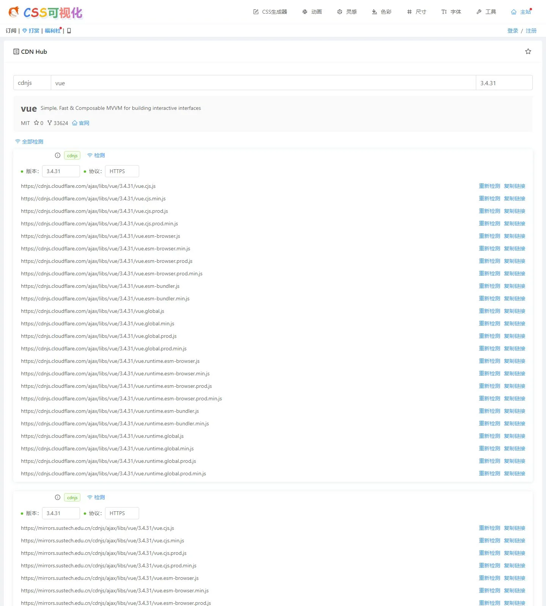Copy link for cloudflare vue.runtime.global.prod.min.js

click(x=515, y=473)
